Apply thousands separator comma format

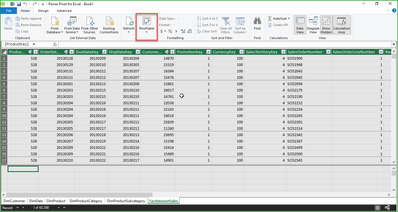[x=176, y=31]
